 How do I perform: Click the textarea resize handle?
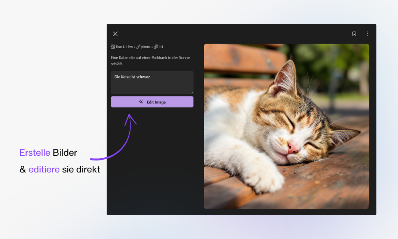[x=192, y=92]
